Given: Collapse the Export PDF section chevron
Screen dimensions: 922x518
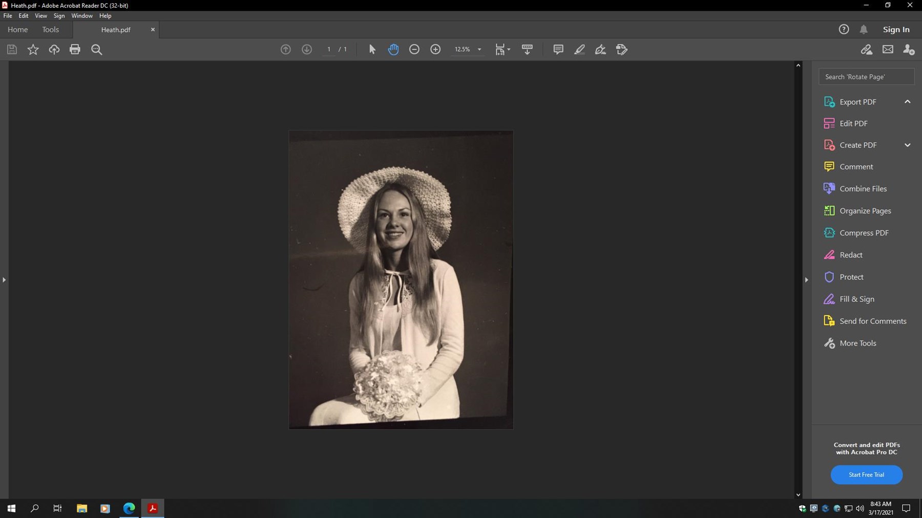Looking at the screenshot, I should point(907,102).
